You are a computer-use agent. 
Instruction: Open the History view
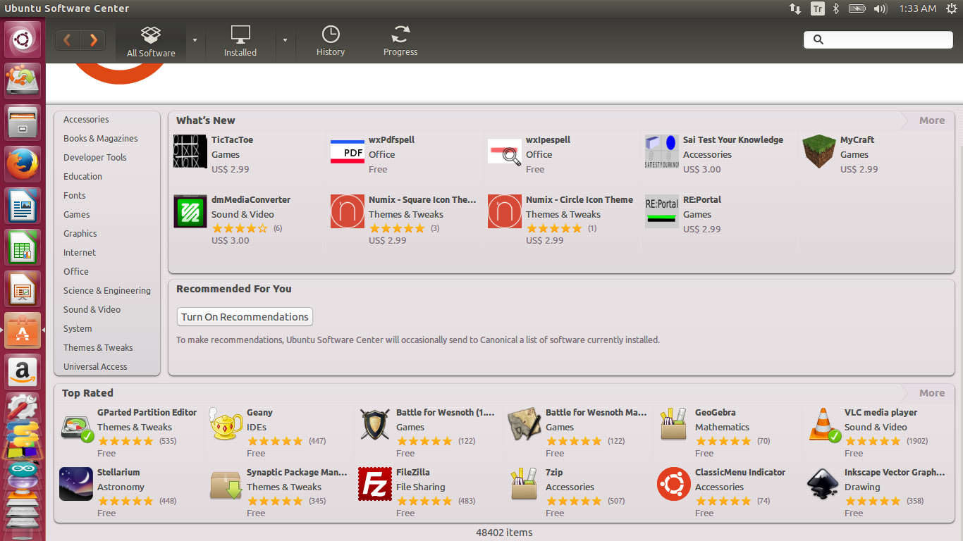tap(331, 41)
